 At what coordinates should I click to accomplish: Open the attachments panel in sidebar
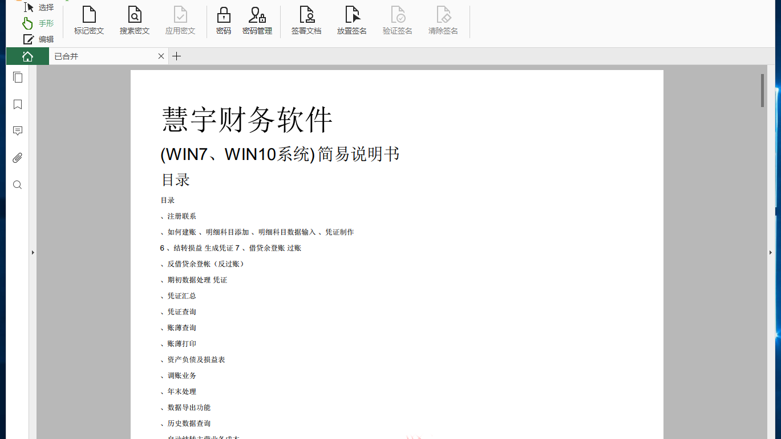(18, 158)
